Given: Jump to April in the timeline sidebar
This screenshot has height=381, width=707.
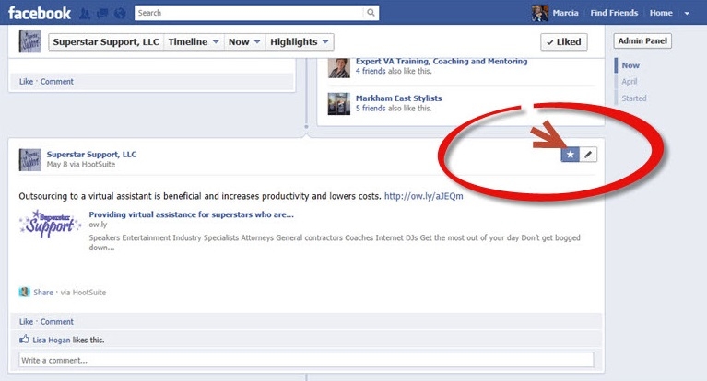Looking at the screenshot, I should [x=630, y=82].
